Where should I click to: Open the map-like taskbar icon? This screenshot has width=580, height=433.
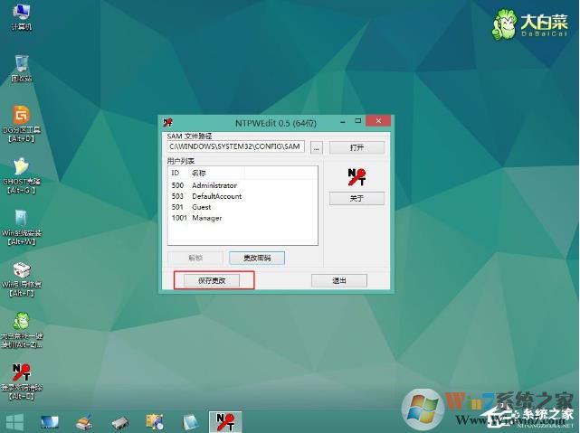point(155,422)
